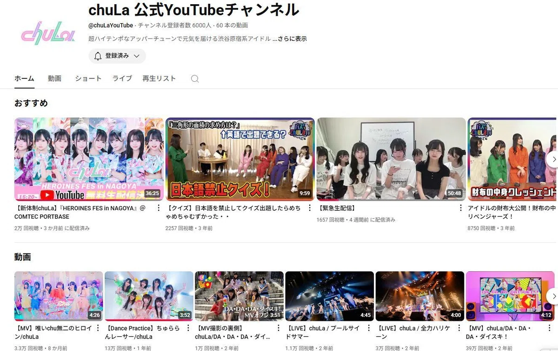Click 【MV】唯いchu無二のヒロイン title text
This screenshot has width=558, height=351.
pos(53,332)
